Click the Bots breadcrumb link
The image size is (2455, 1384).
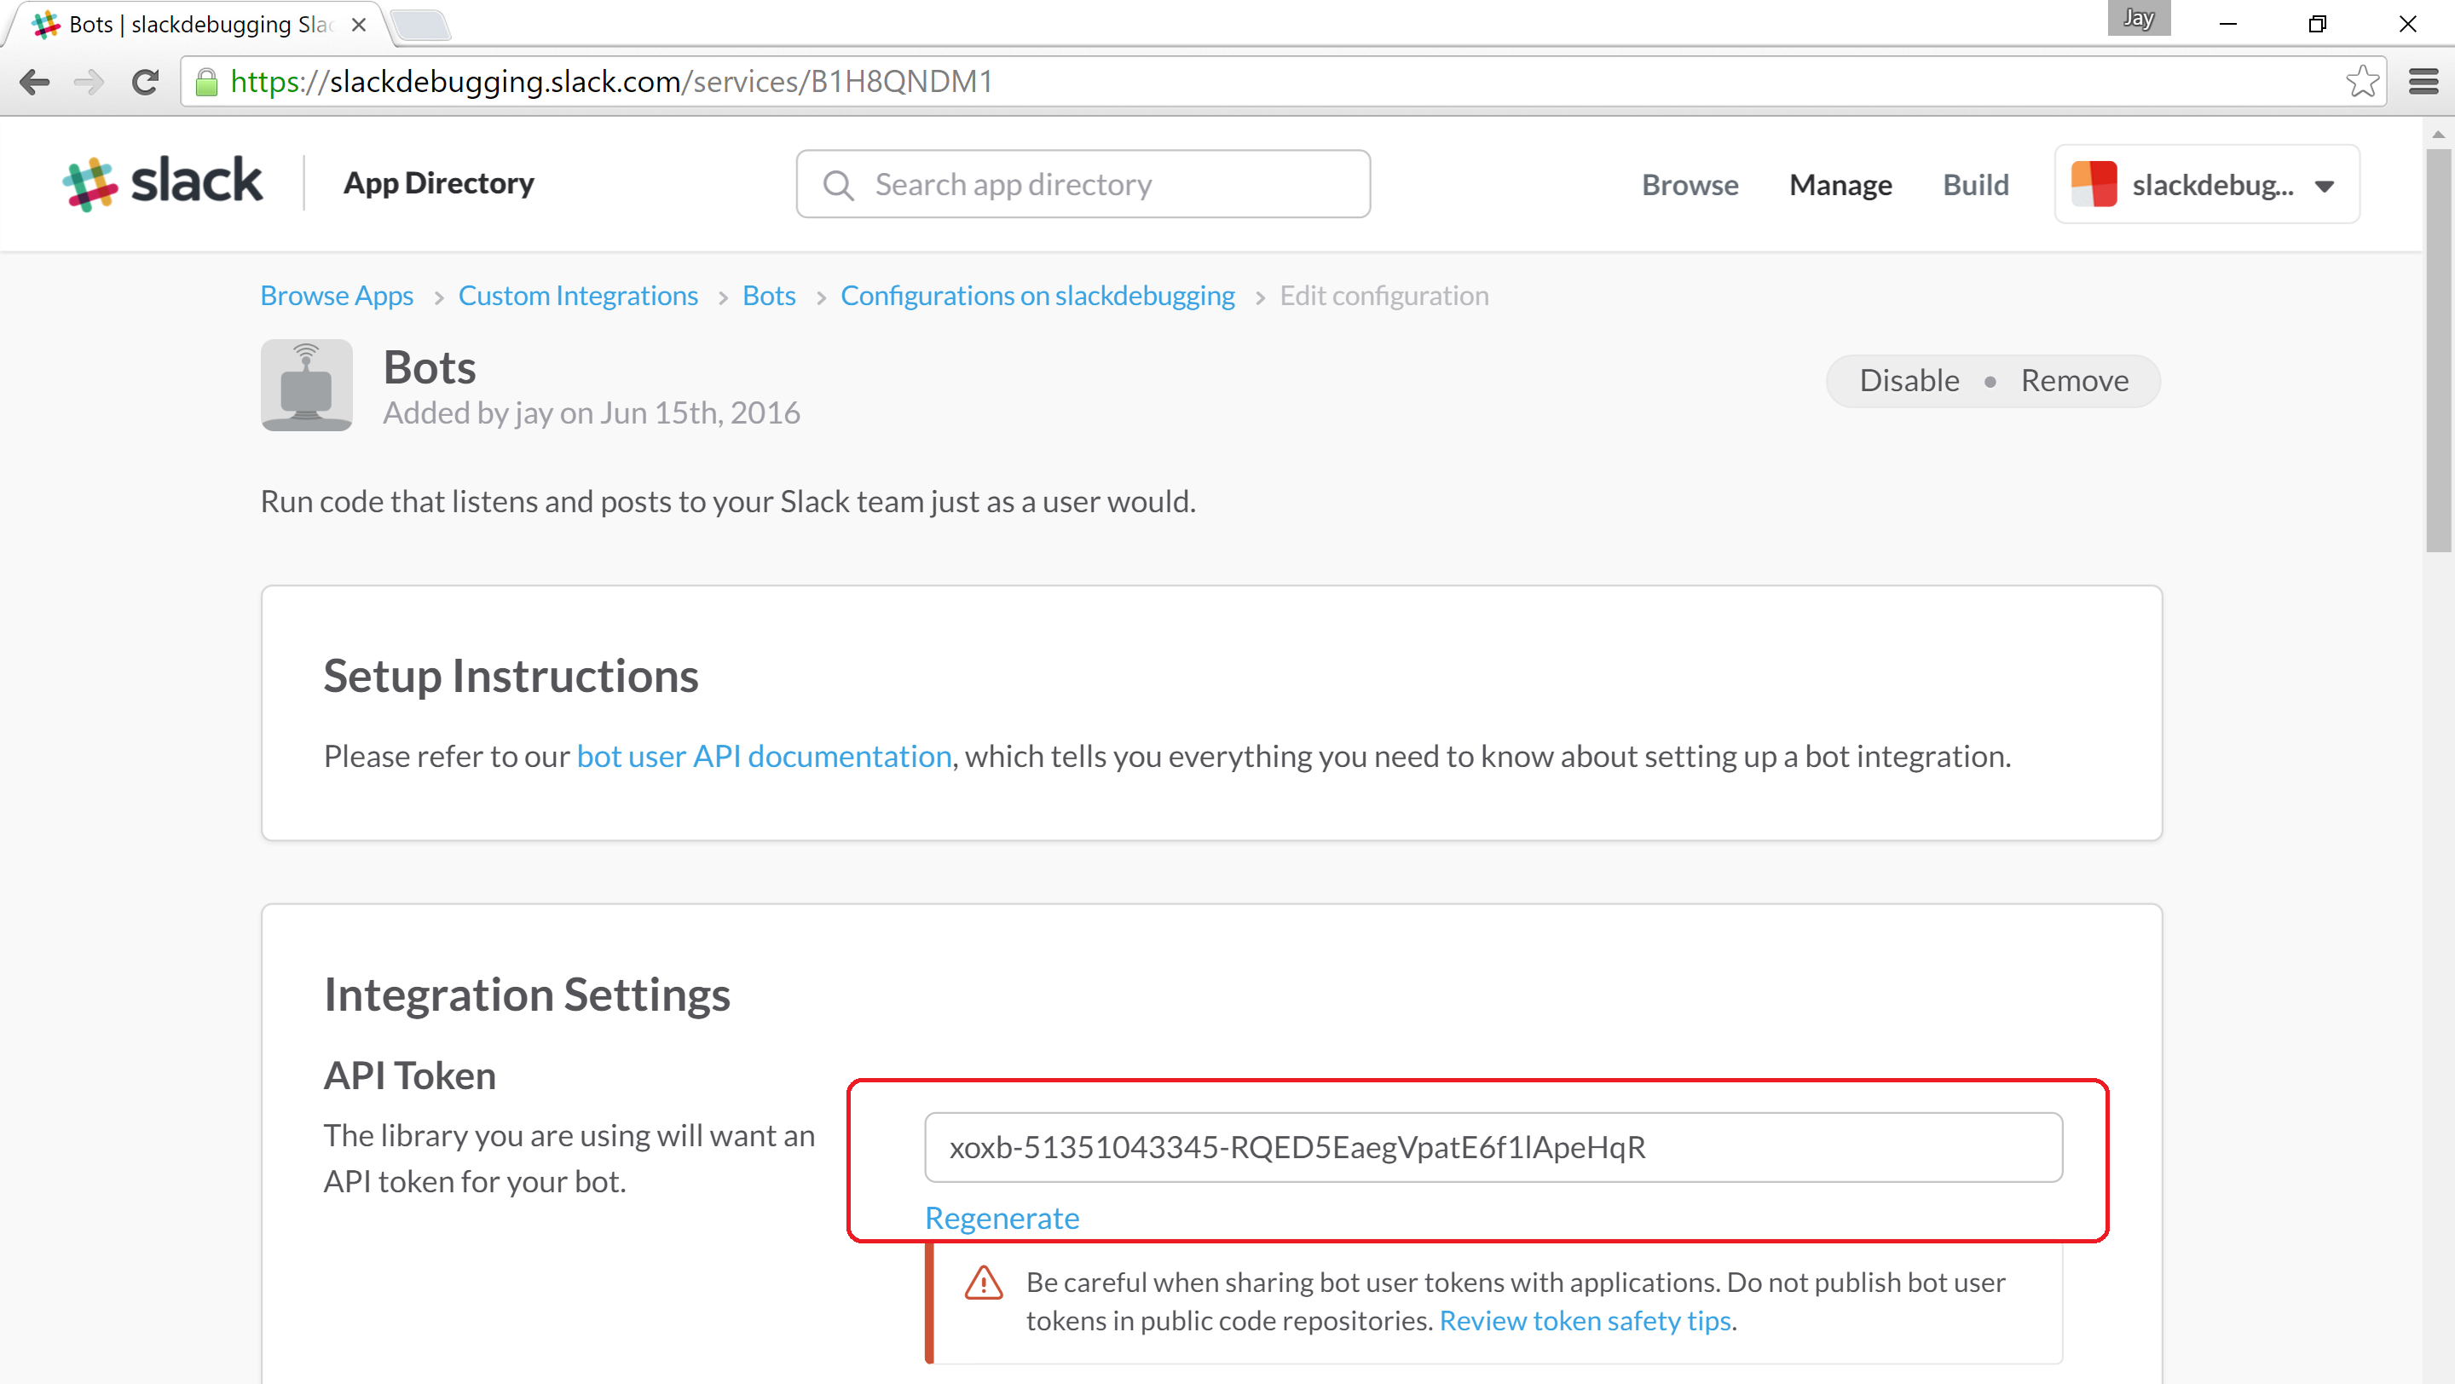point(769,295)
